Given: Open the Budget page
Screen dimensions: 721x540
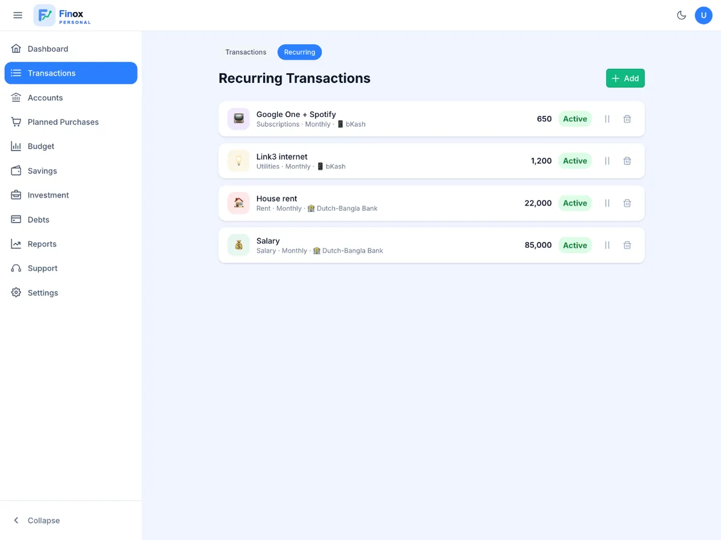Looking at the screenshot, I should (71, 146).
